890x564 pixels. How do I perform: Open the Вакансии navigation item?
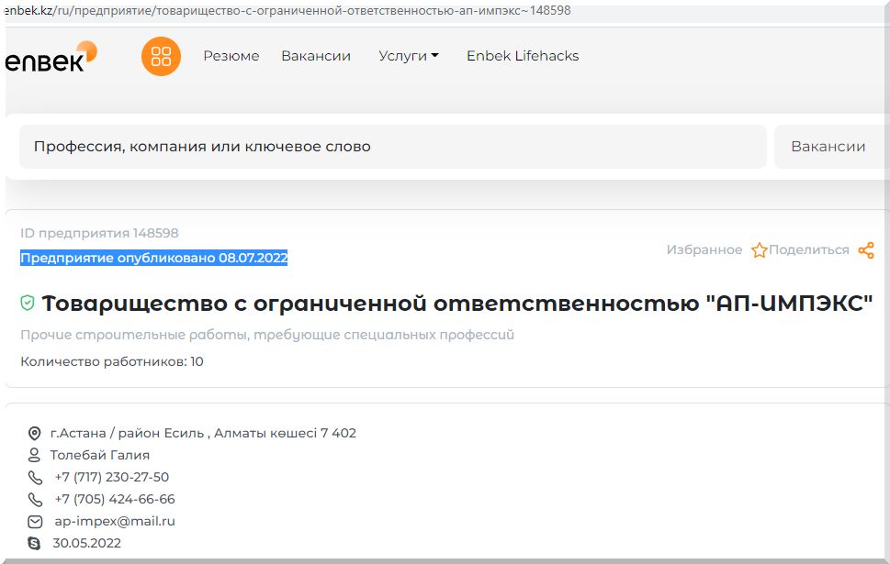[x=316, y=56]
